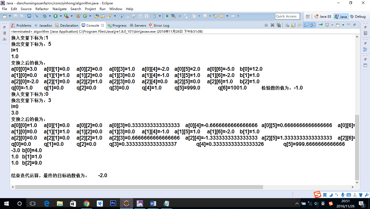Switch to the Servers tab

(138, 25)
